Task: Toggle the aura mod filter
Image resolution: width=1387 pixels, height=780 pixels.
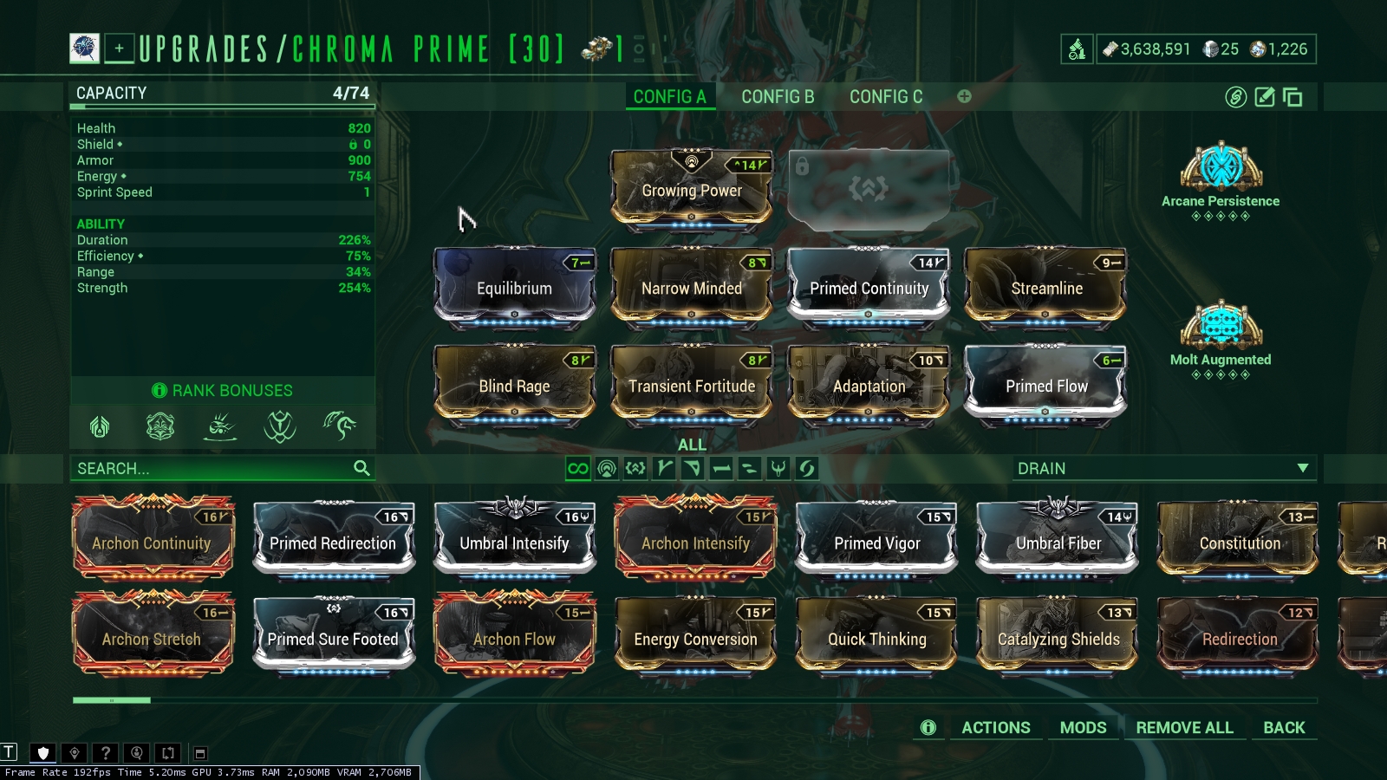Action: (x=607, y=469)
